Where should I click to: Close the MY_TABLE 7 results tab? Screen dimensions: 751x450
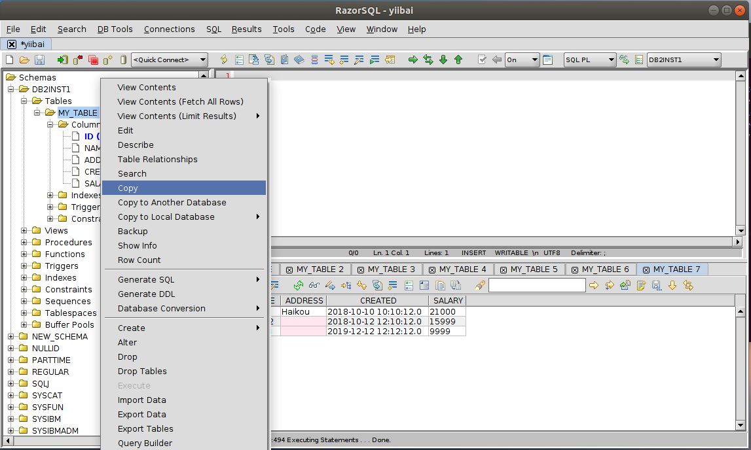point(646,269)
